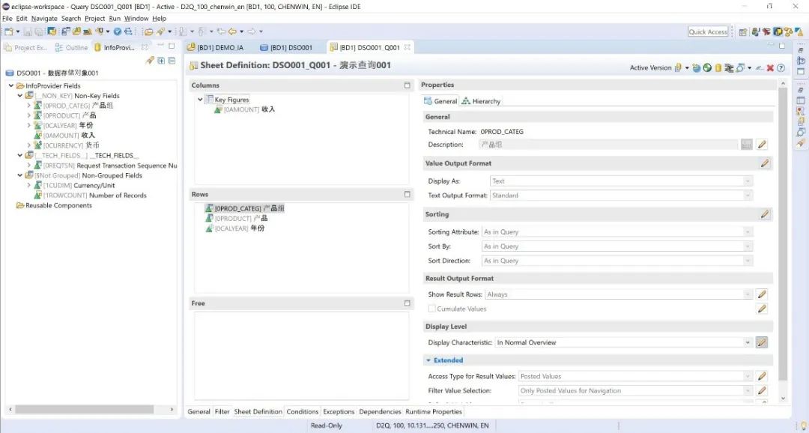Open the Sorting Attribute dropdown
The image size is (809, 433).
click(748, 232)
